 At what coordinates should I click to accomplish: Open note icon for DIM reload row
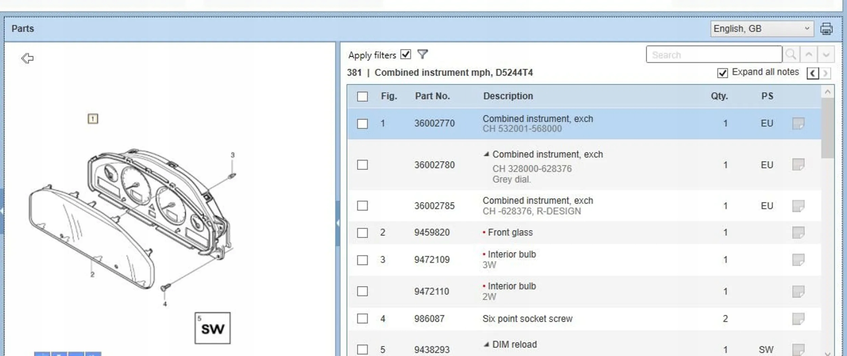click(798, 350)
